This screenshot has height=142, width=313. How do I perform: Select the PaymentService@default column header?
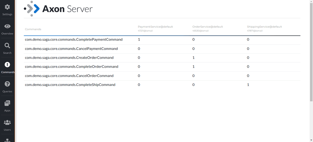click(x=155, y=27)
